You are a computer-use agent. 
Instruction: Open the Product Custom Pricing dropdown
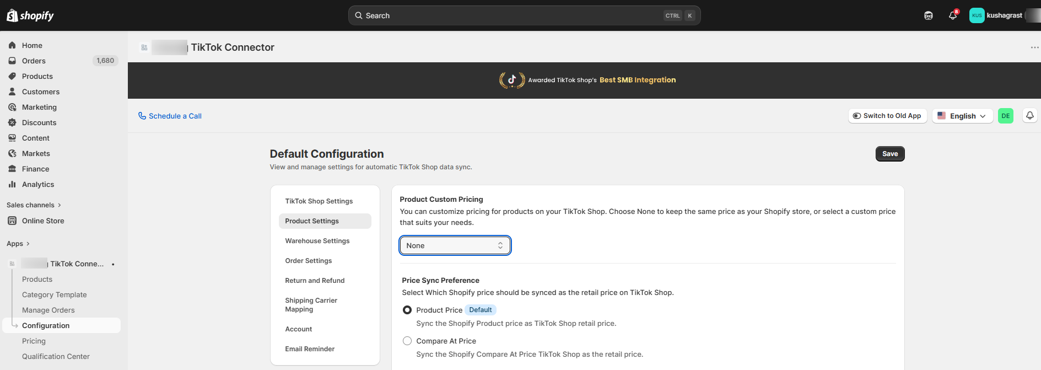click(455, 245)
